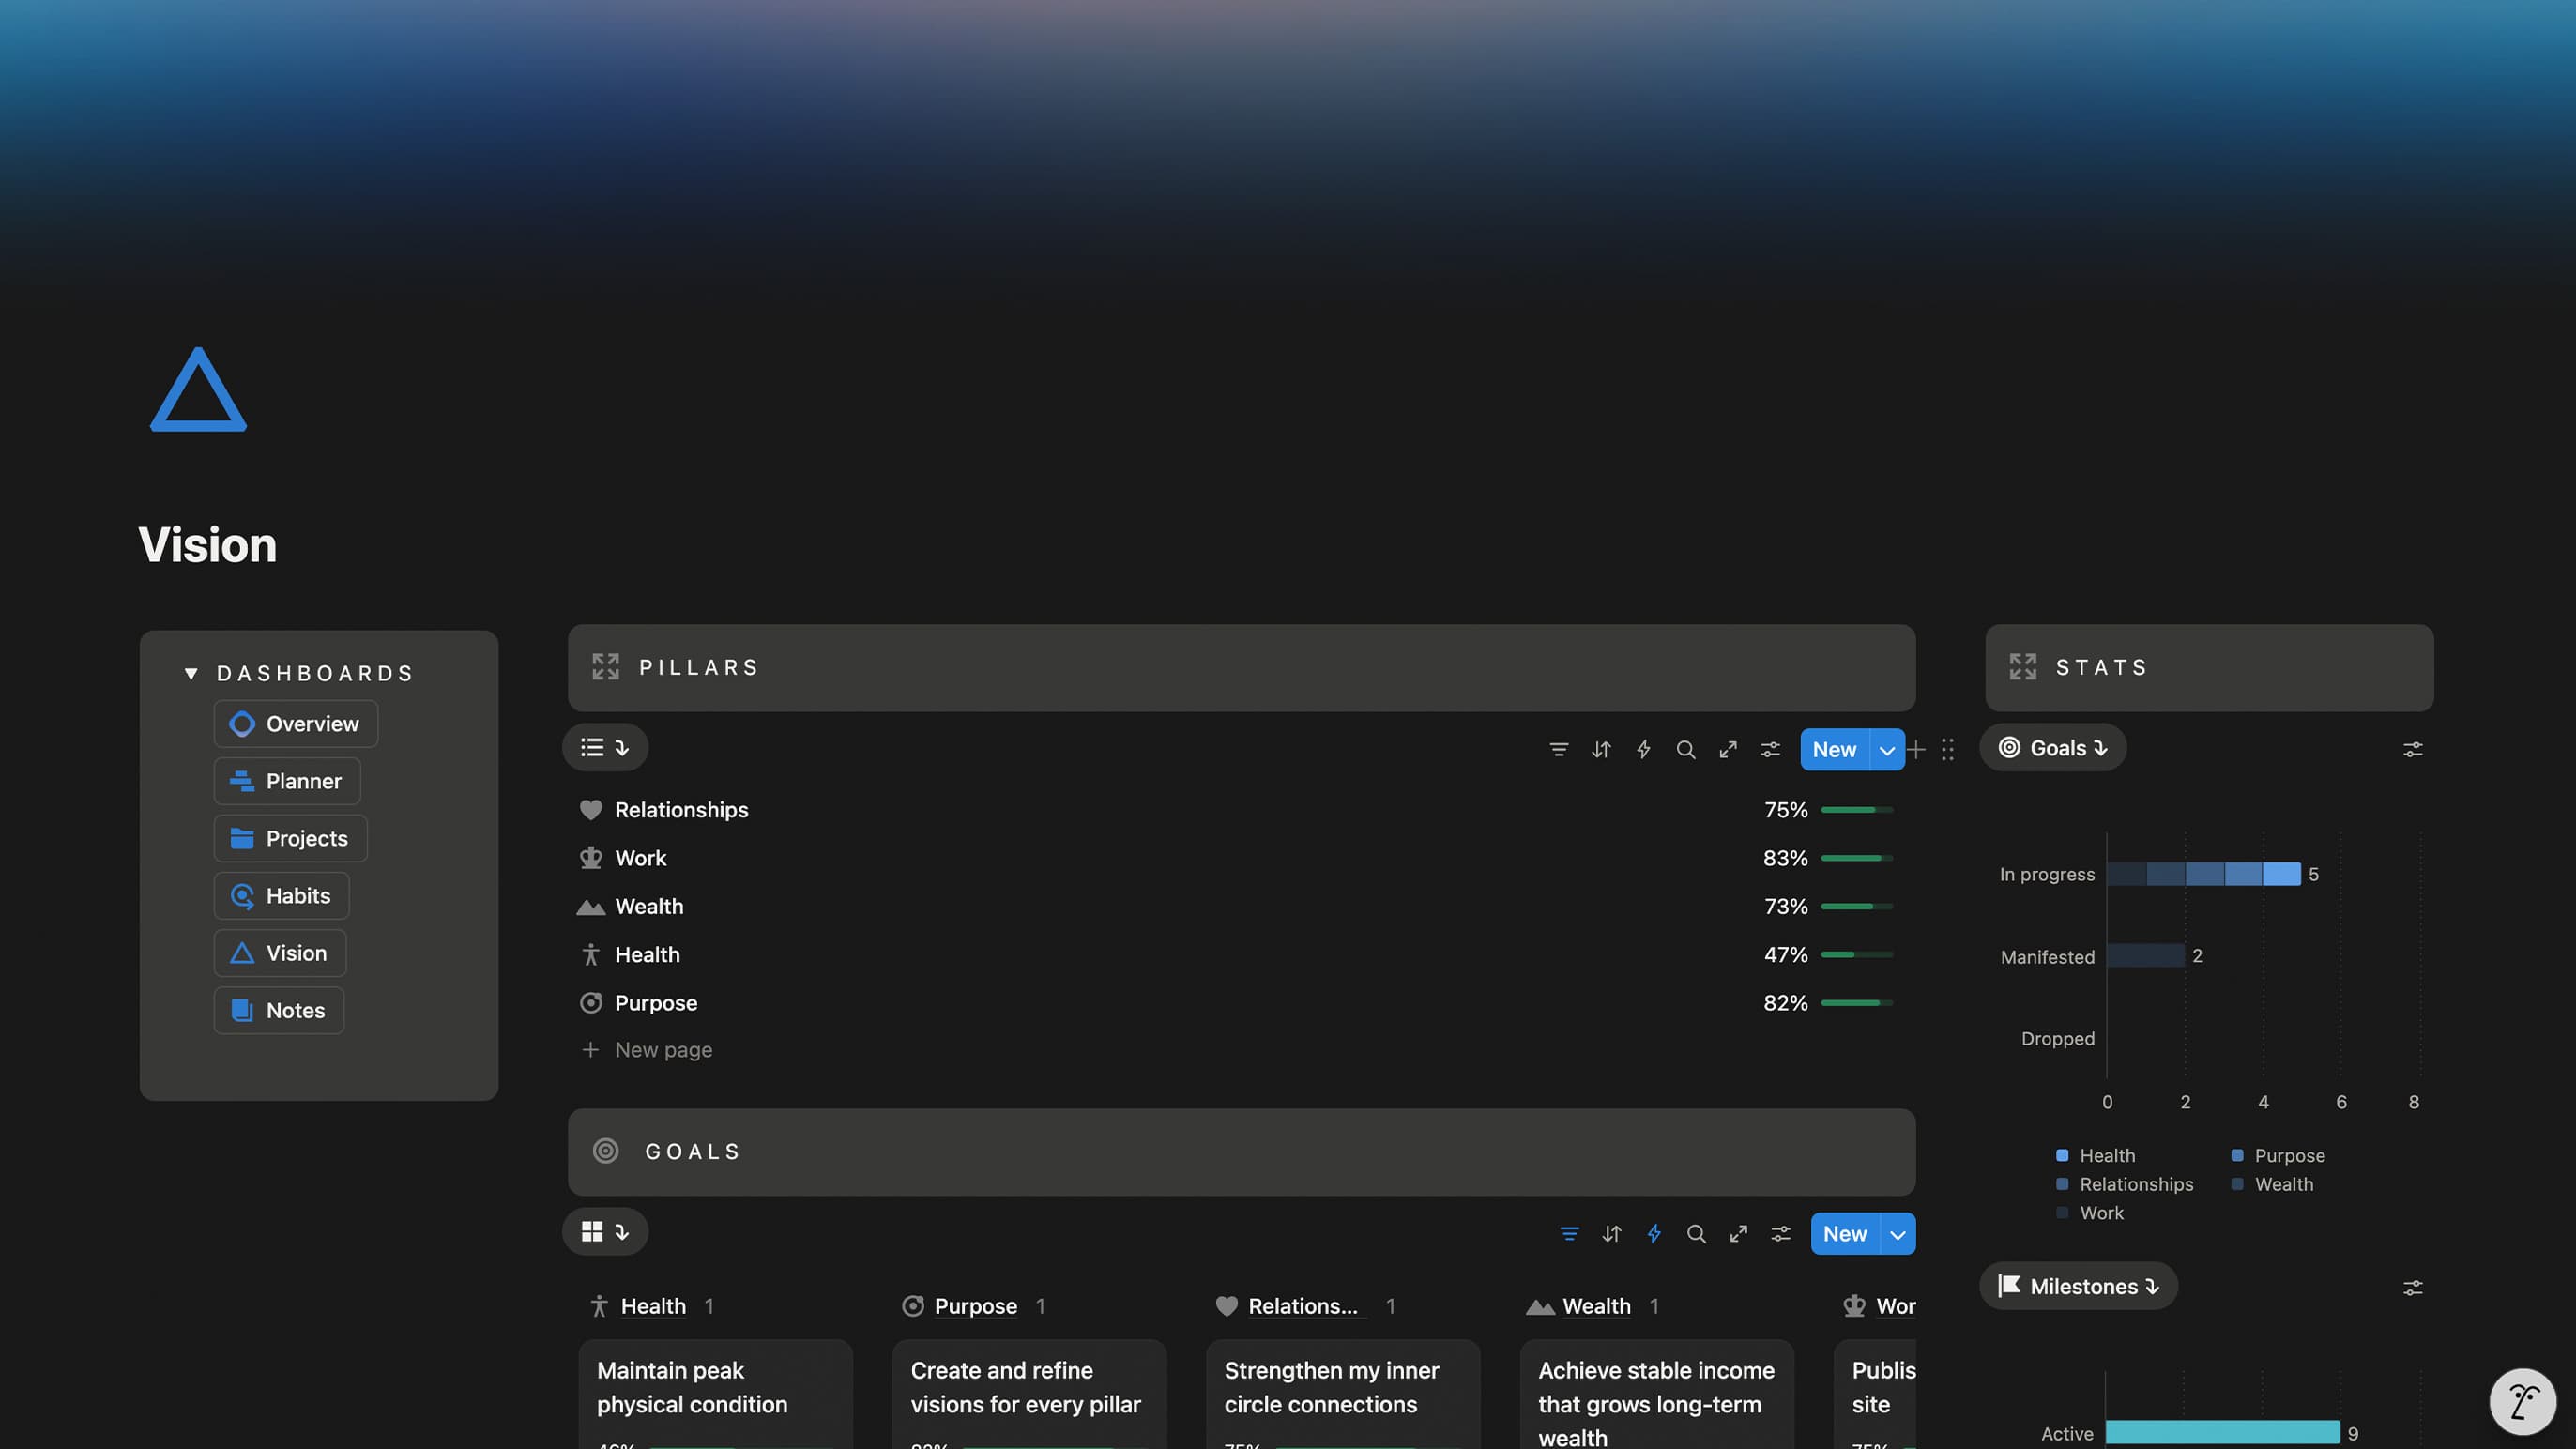The height and width of the screenshot is (1449, 2576).
Task: Click the blue triangle Vision page icon
Action: click(x=198, y=390)
